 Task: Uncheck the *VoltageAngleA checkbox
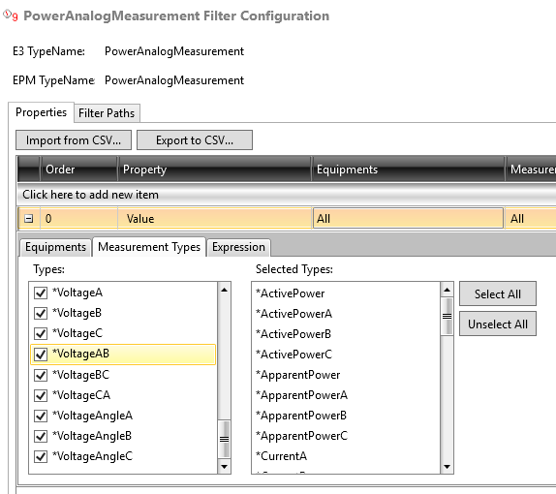tap(41, 416)
